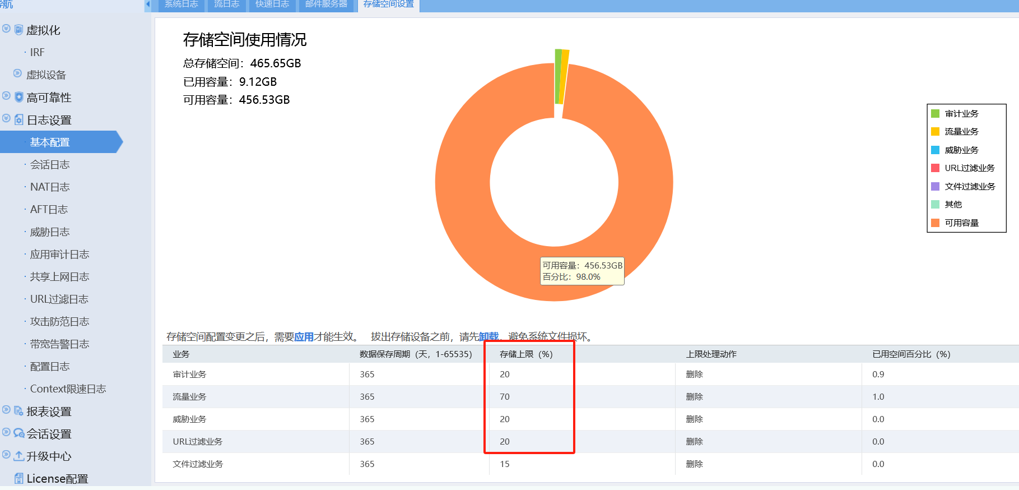Viewport: 1019px width, 490px height.
Task: Open 应用审计日志 in the sidebar
Action: [x=60, y=254]
